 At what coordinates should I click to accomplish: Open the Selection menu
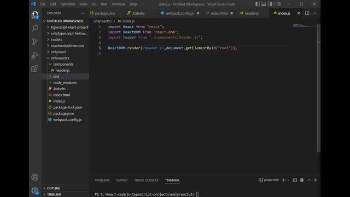[x=68, y=4]
